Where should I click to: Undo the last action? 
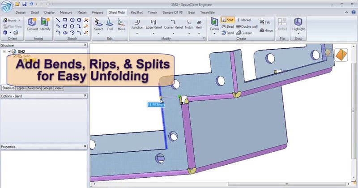pyautogui.click(x=31, y=4)
